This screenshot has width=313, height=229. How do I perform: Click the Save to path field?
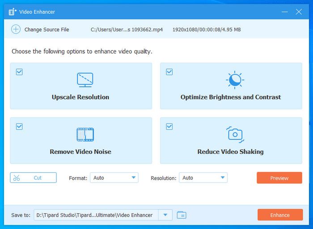tap(96, 215)
